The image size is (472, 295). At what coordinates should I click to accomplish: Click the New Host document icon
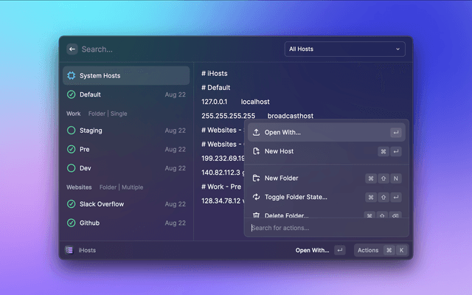256,151
